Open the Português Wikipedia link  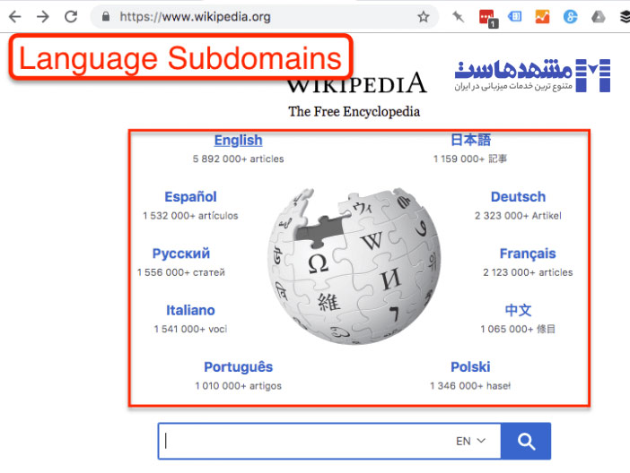(x=238, y=366)
